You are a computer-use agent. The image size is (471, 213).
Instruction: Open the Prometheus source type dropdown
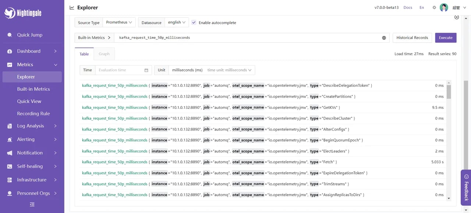[119, 22]
